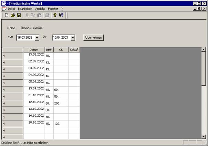Click the Paste clipboard toolbar icon
The width and height of the screenshot is (208, 146).
(39, 15)
